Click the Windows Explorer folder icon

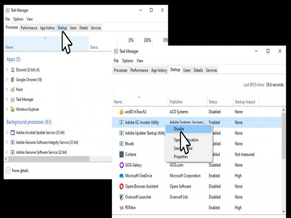[x=13, y=109]
